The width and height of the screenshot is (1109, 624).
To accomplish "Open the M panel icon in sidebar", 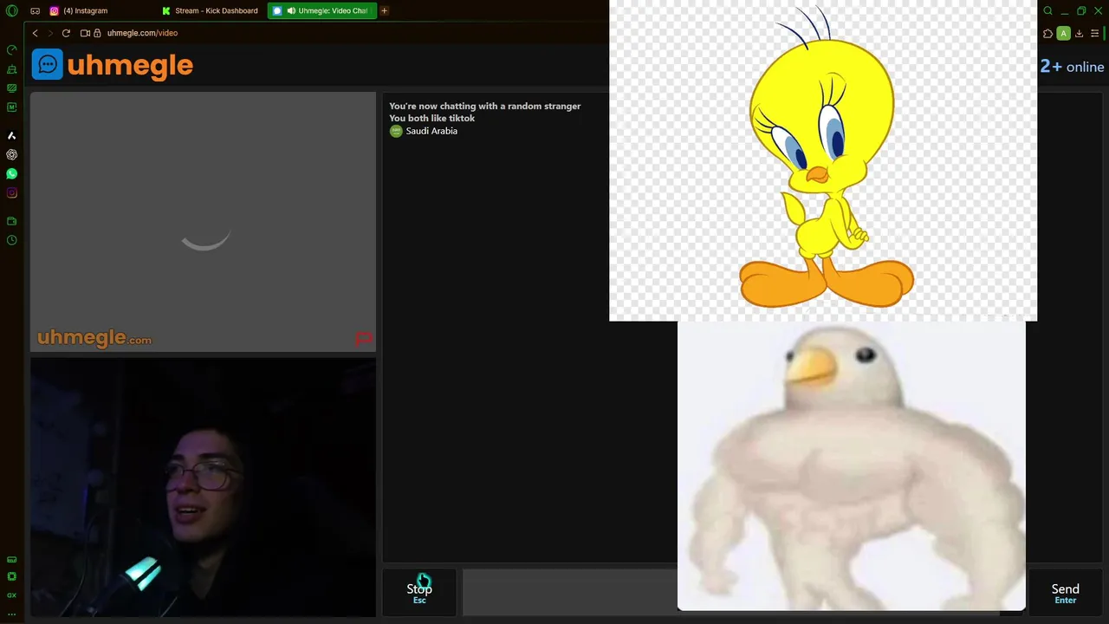I will [12, 107].
